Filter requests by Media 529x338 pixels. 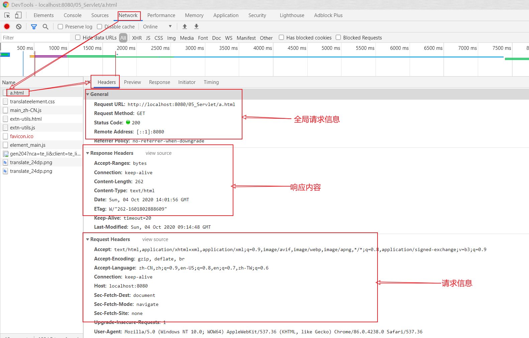pos(187,38)
